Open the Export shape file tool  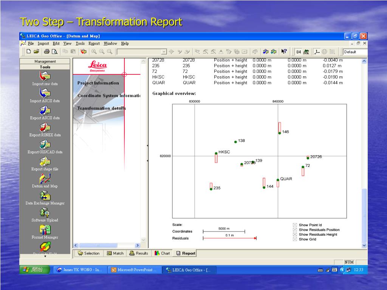45,164
